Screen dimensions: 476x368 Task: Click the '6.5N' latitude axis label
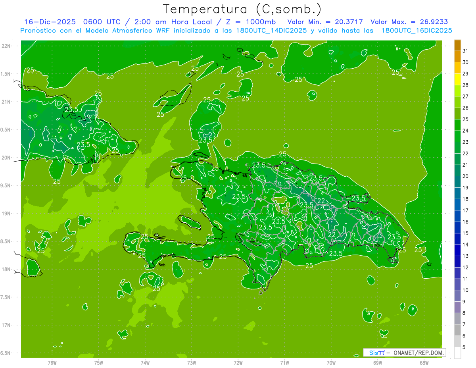pyautogui.click(x=6, y=353)
